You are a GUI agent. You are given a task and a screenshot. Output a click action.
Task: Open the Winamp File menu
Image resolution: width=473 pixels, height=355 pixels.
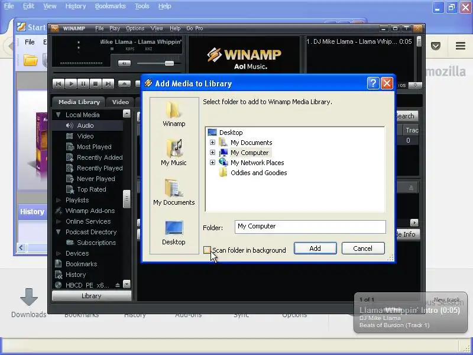pyautogui.click(x=99, y=28)
